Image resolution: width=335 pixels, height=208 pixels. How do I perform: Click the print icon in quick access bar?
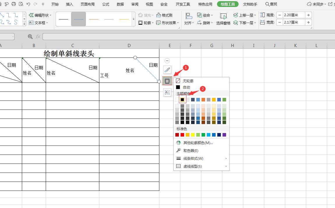pyautogui.click(x=13, y=4)
